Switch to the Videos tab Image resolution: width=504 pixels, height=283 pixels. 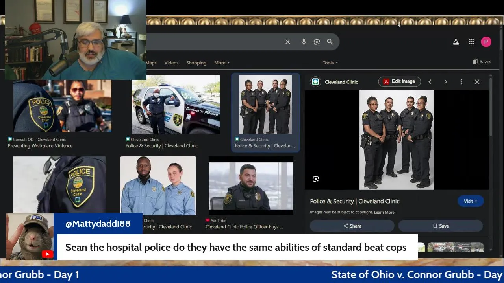pos(171,63)
